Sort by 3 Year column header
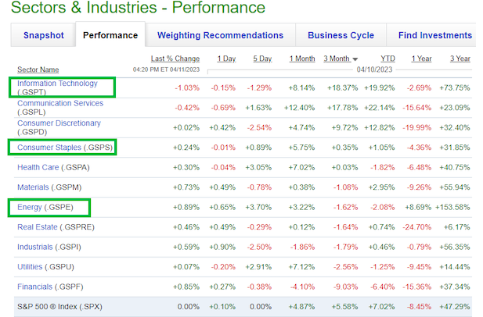This screenshot has width=483, height=317. click(460, 59)
